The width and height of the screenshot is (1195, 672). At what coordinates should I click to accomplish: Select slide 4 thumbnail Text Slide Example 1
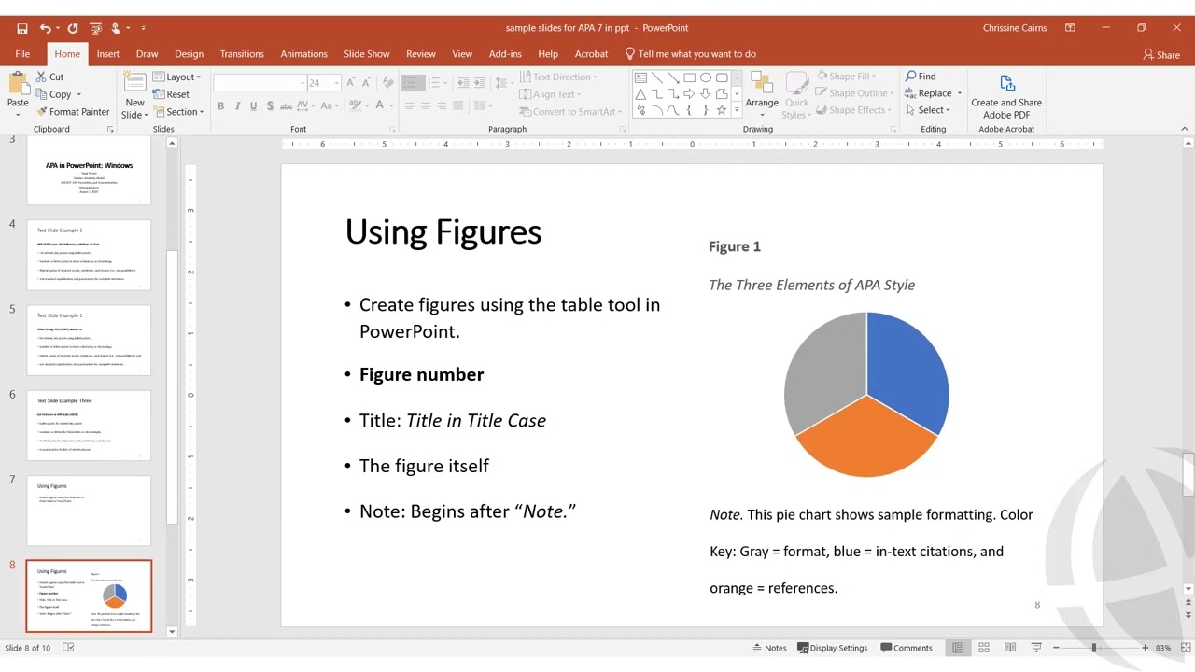[89, 255]
